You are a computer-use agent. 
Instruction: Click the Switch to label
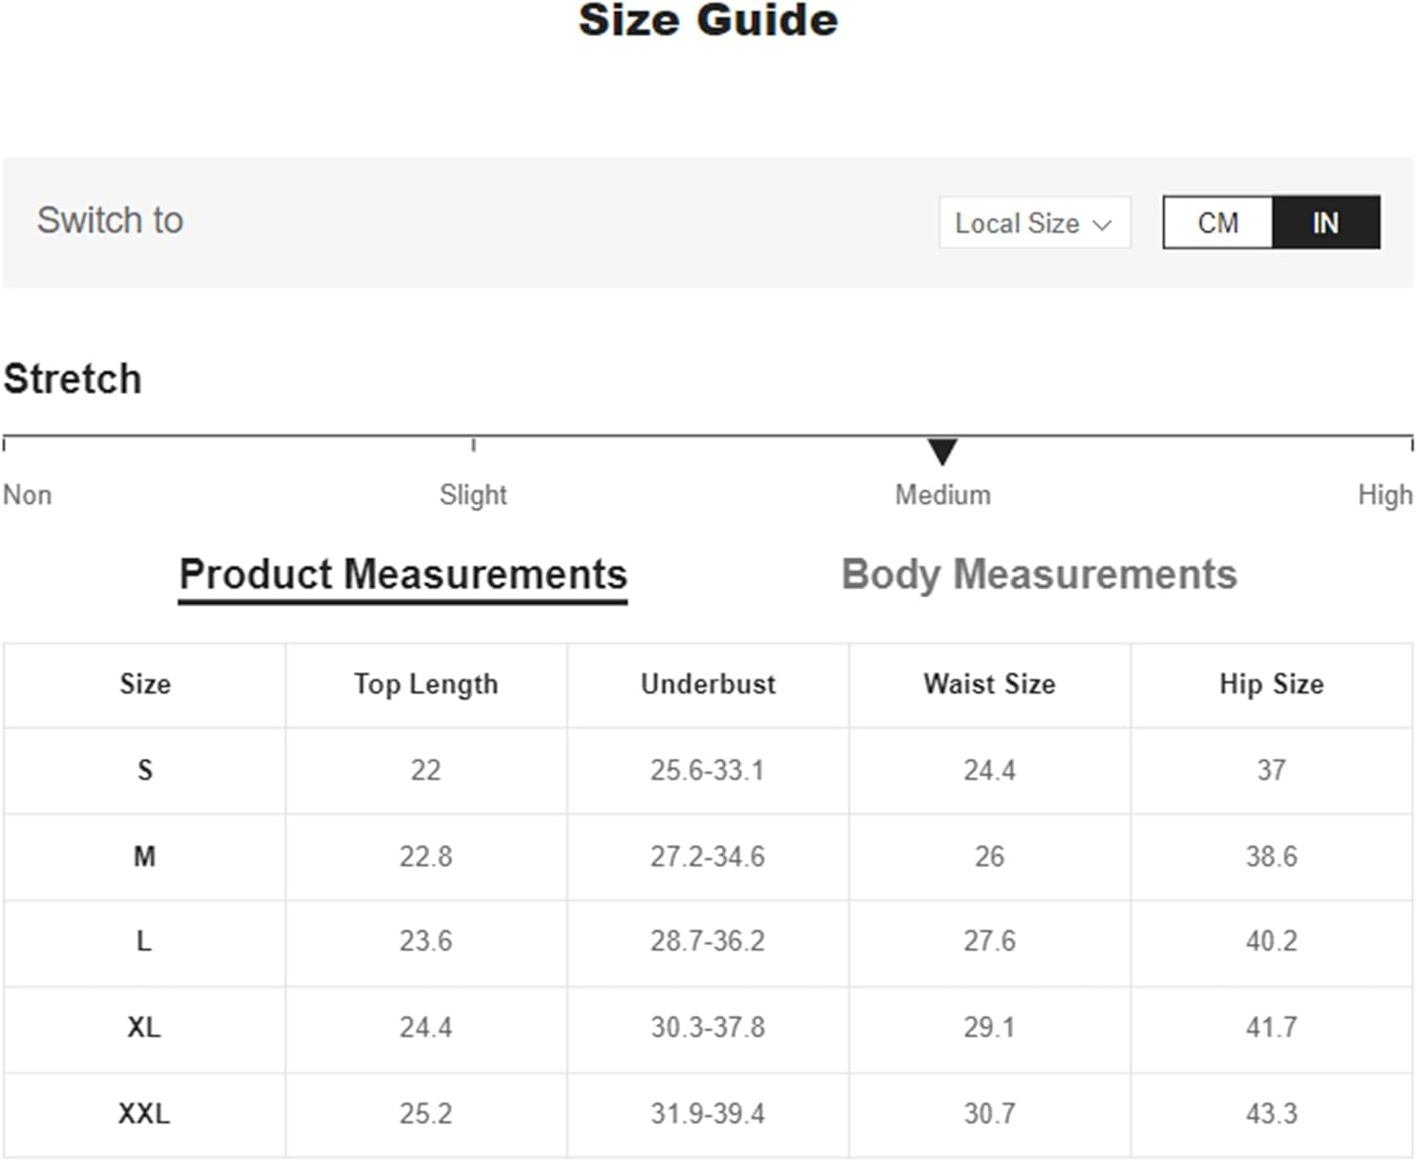(x=110, y=220)
